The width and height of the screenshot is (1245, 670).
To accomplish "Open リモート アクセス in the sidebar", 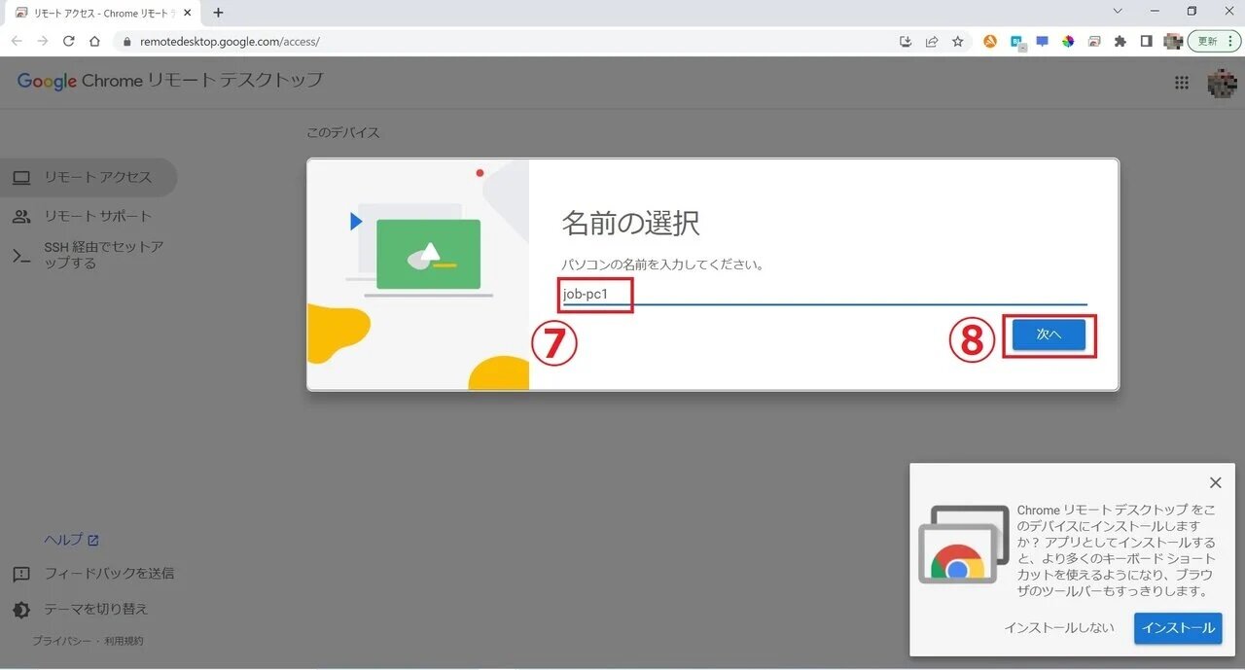I will (x=88, y=177).
